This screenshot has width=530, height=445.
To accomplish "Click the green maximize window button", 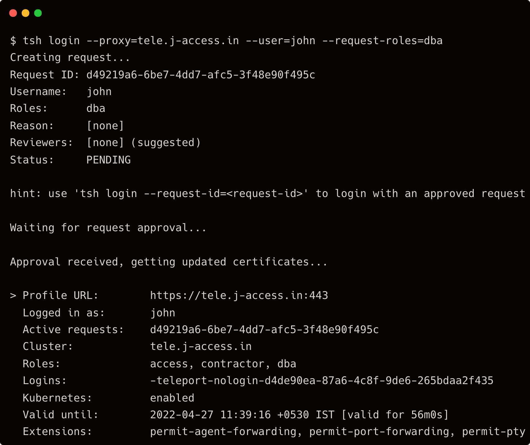I will 38,13.
